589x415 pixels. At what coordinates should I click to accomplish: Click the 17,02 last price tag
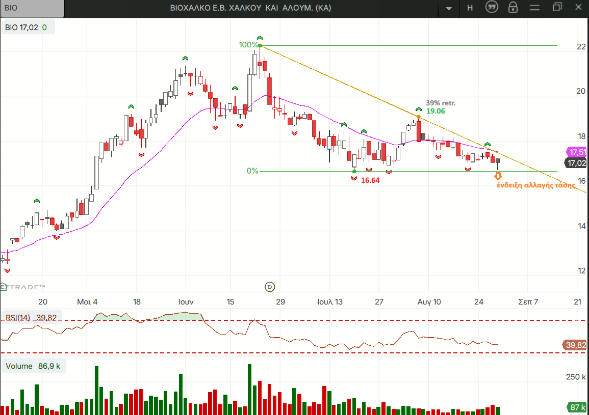pos(576,163)
